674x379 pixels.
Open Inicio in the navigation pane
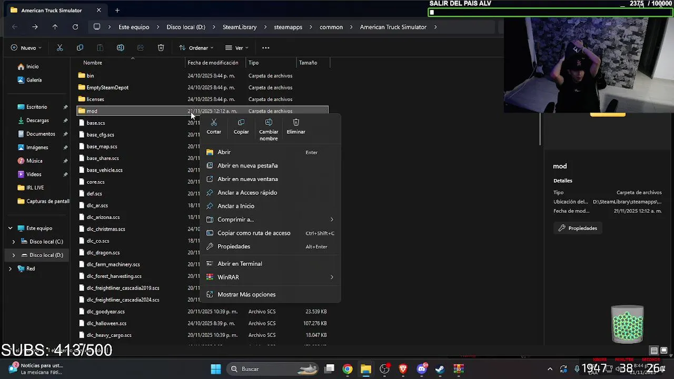(33, 67)
